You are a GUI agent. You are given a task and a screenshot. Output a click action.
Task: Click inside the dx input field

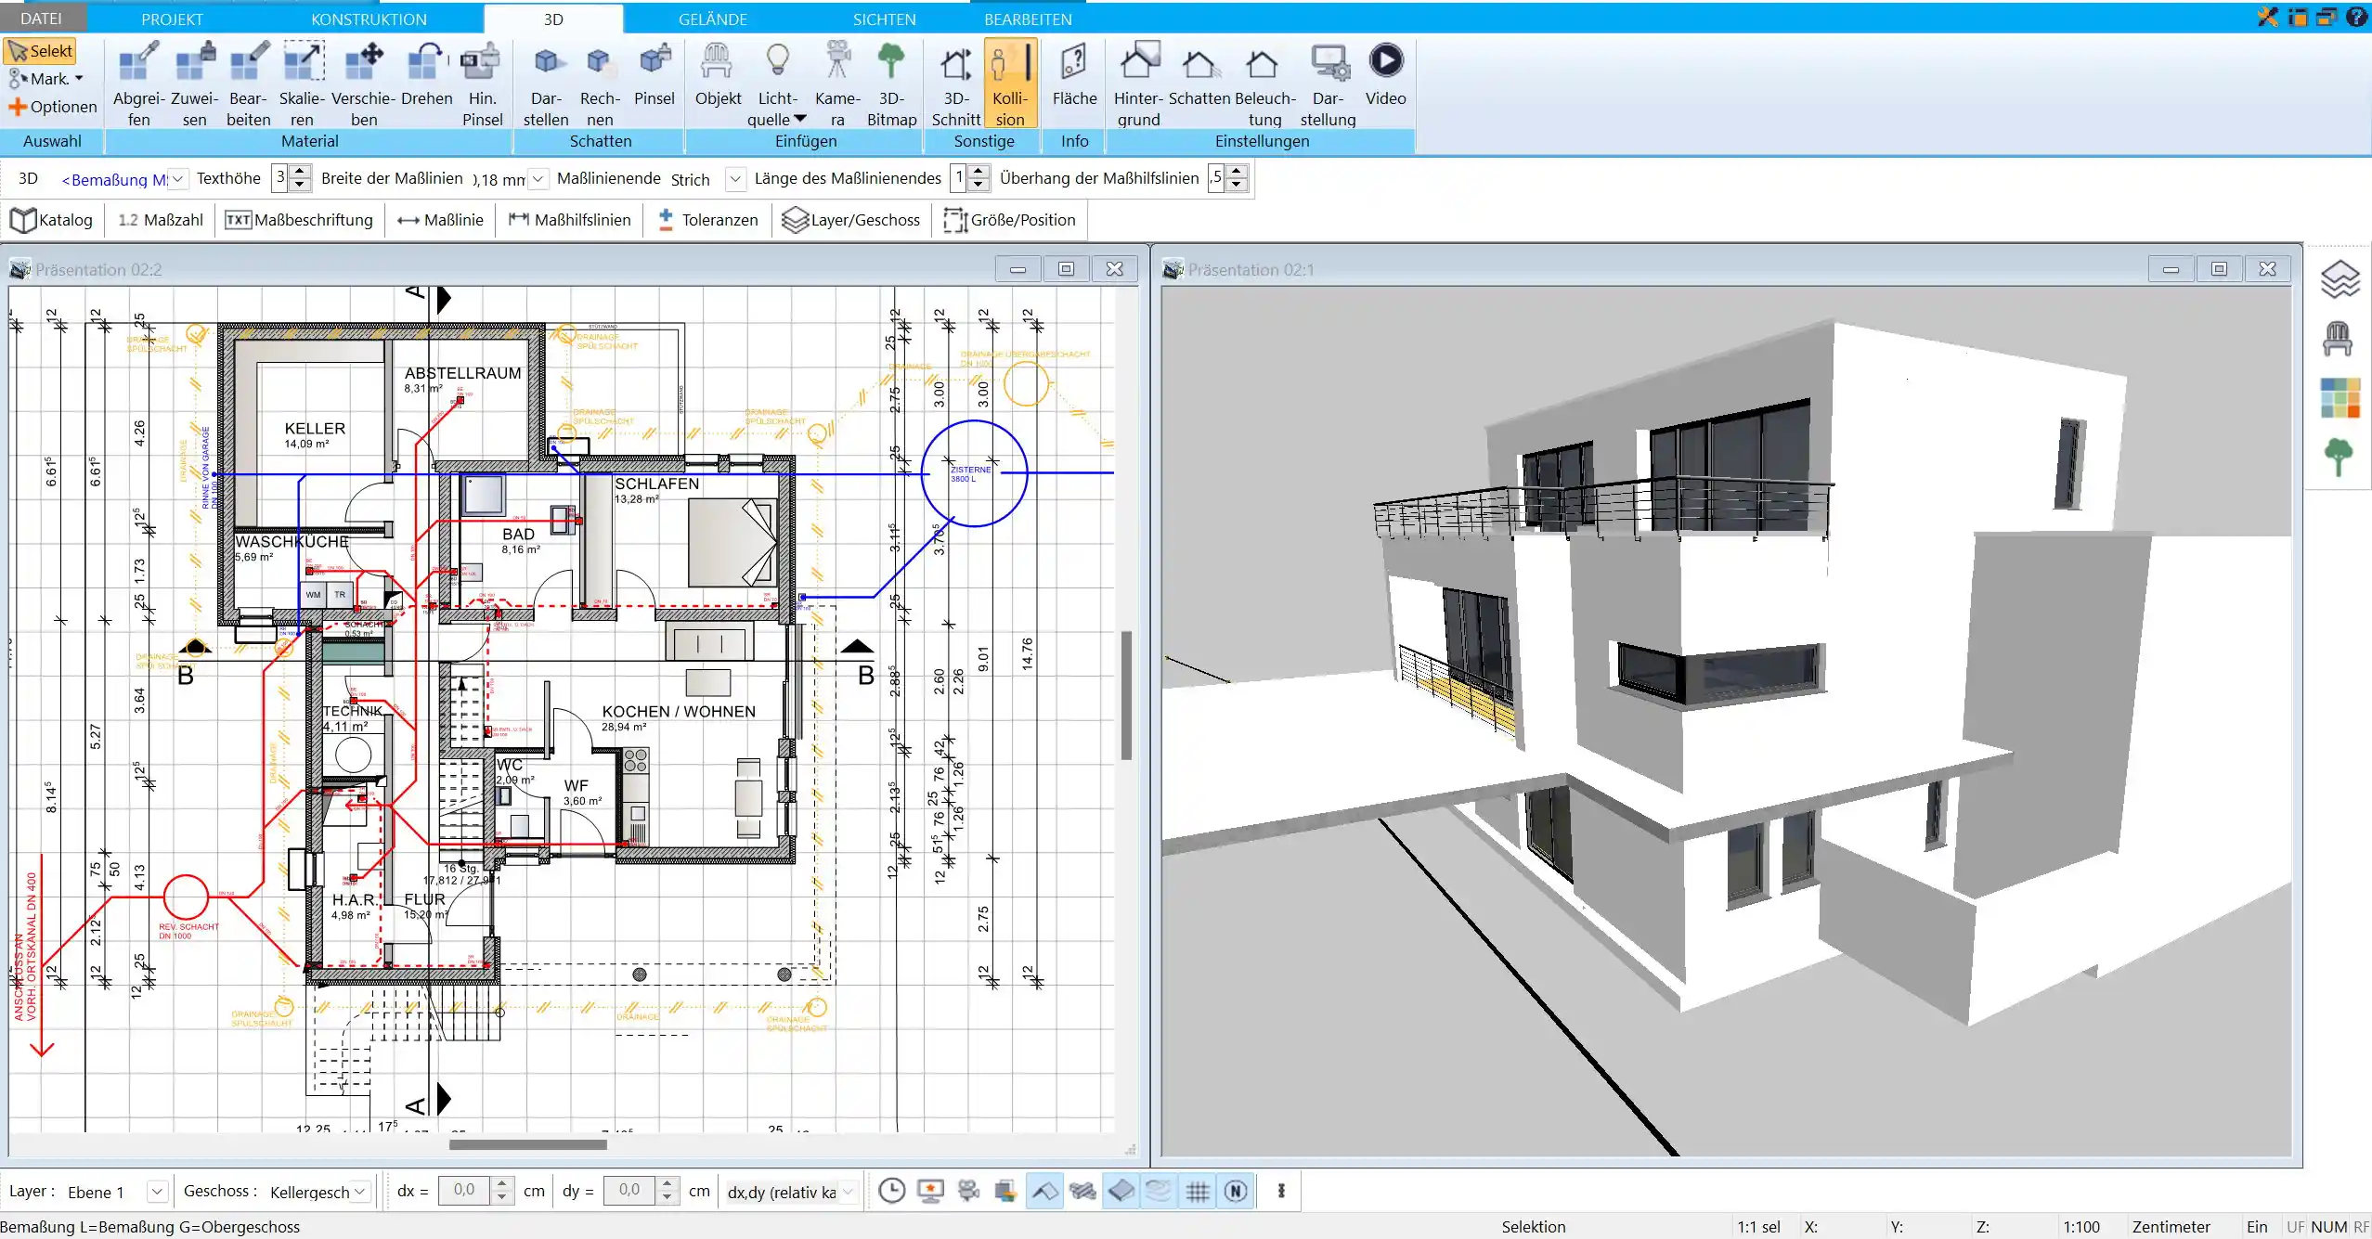tap(464, 1191)
